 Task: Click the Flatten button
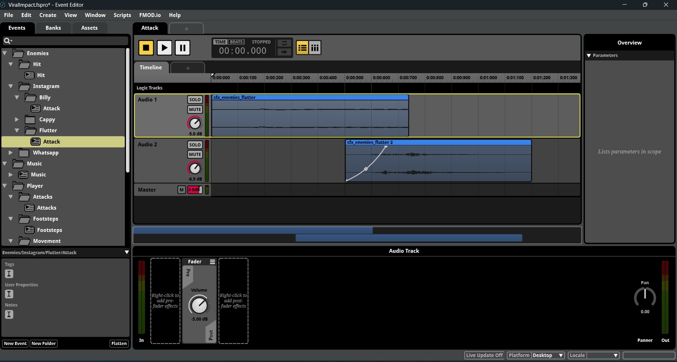point(119,344)
